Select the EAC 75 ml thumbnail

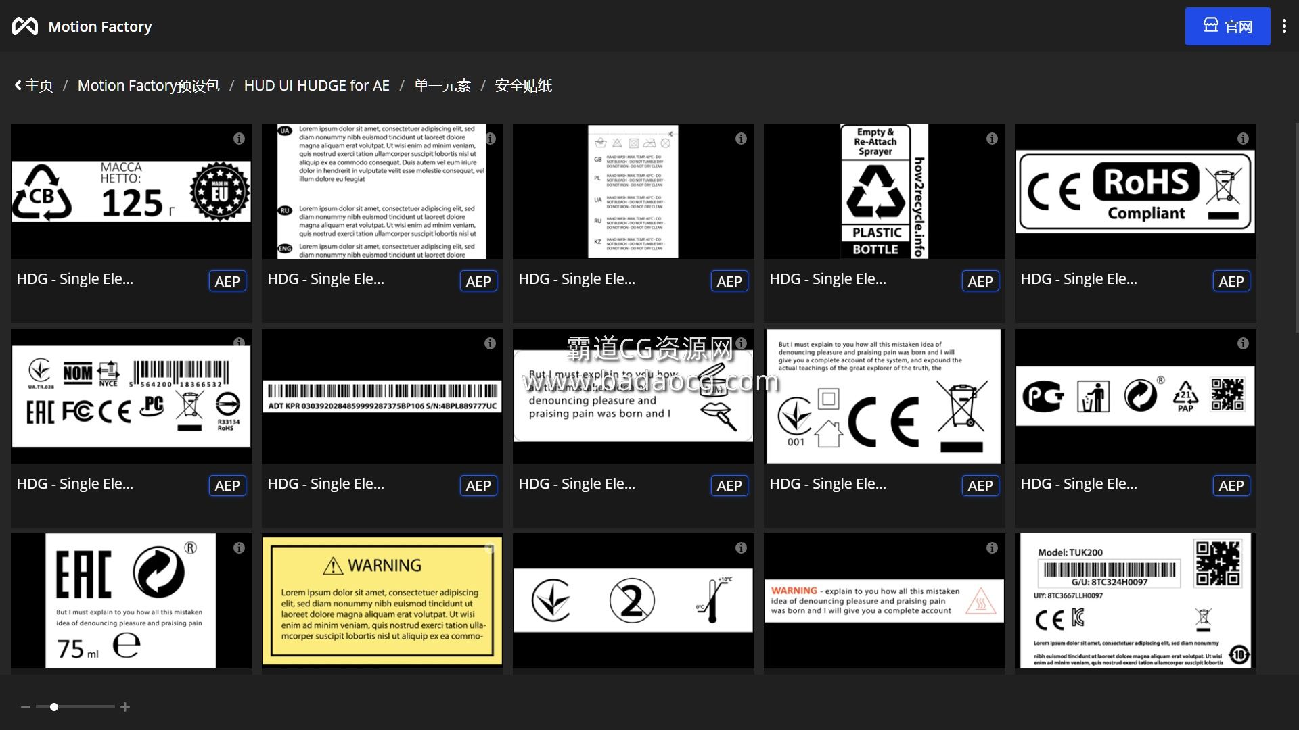[131, 602]
